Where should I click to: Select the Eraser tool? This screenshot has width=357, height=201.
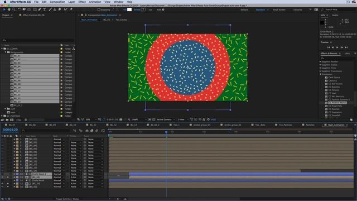click(60, 9)
